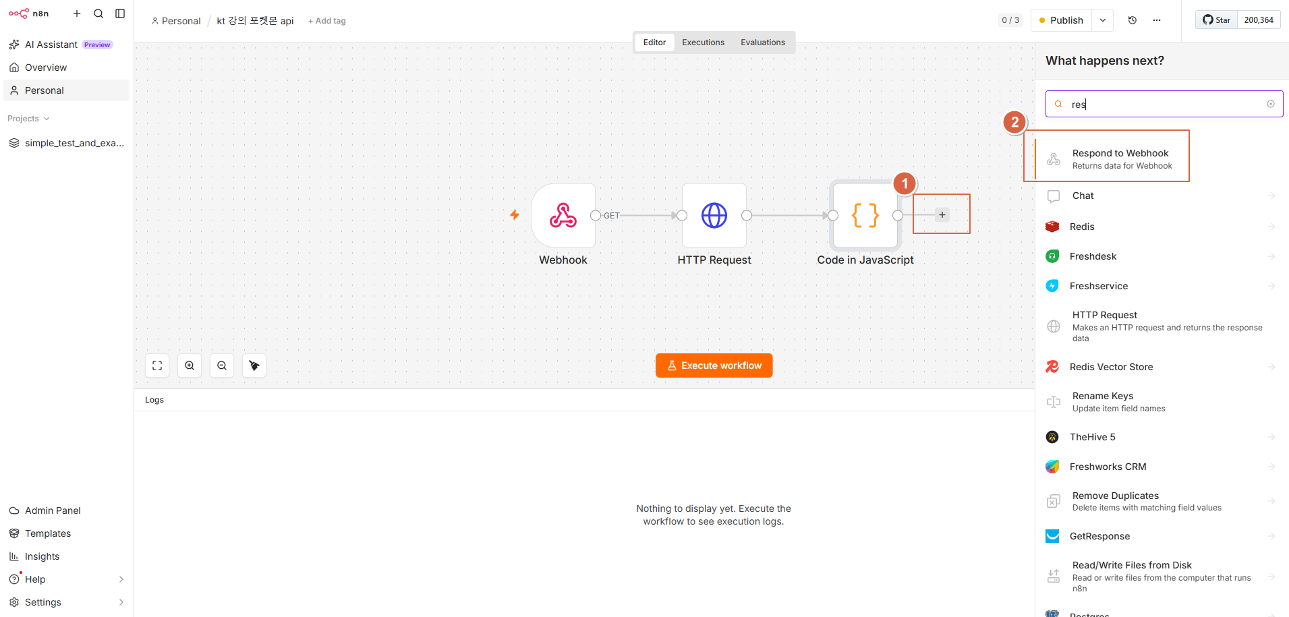Click the GitHub Star button
The height and width of the screenshot is (617, 1289).
(1217, 20)
